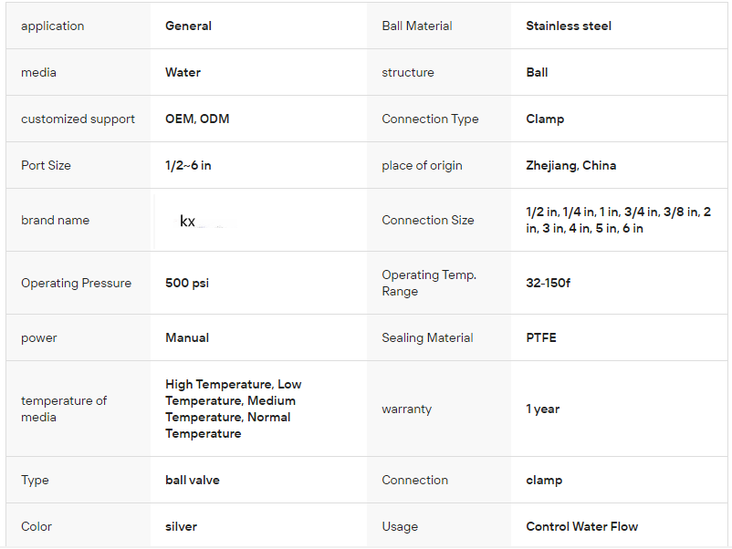This screenshot has height=549, width=732.
Task: Select the "Water" media value
Action: [x=183, y=73]
